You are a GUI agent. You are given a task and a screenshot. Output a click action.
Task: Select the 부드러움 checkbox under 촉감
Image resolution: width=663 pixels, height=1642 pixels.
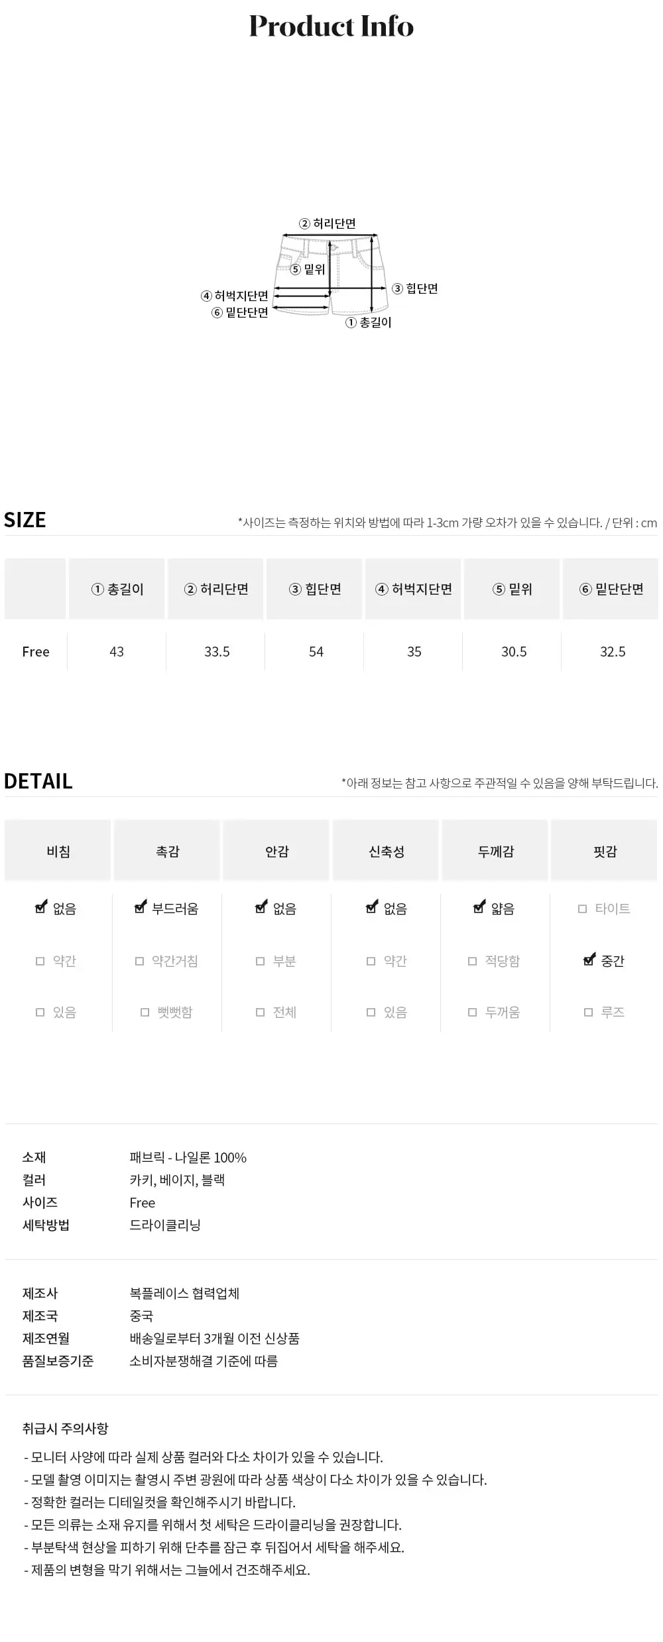coord(141,907)
